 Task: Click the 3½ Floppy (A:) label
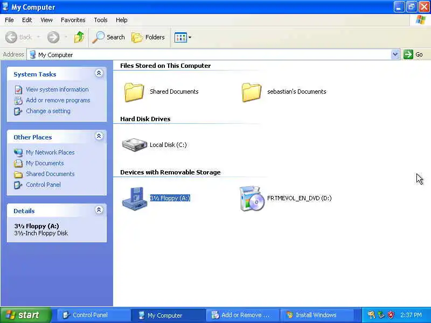(x=170, y=198)
